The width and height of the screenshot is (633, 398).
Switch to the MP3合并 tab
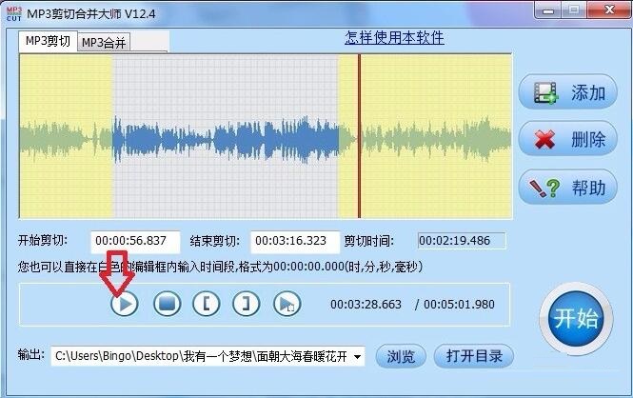tap(105, 42)
